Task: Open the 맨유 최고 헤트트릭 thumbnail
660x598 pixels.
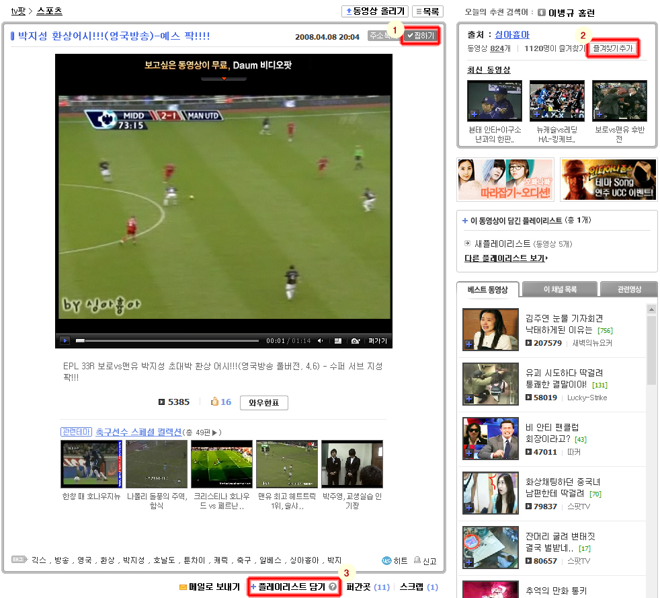Action: click(287, 464)
